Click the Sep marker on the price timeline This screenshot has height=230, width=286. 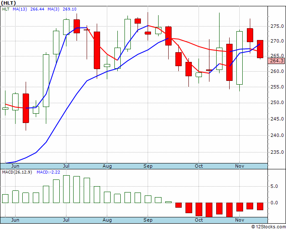point(148,166)
